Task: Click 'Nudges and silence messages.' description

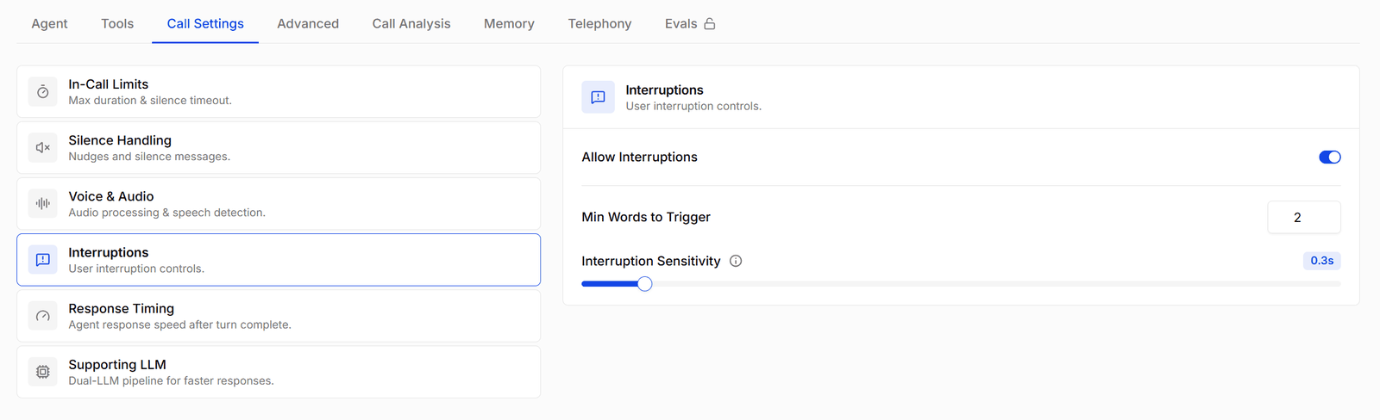Action: (149, 157)
